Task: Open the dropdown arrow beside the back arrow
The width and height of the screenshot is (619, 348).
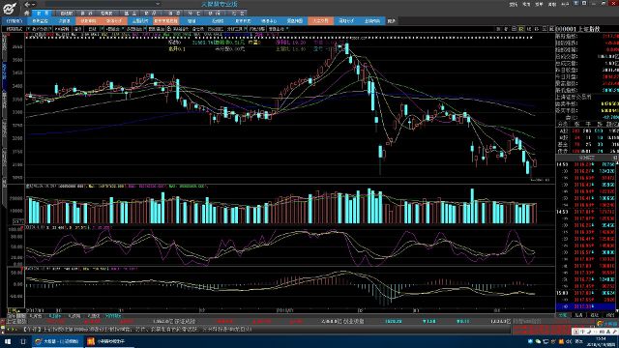Action: (x=33, y=4)
